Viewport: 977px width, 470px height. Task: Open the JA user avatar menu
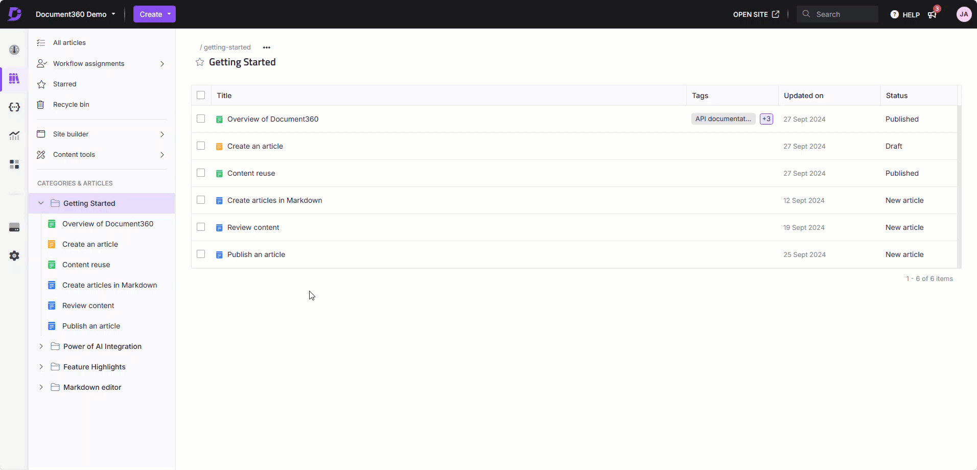[964, 14]
